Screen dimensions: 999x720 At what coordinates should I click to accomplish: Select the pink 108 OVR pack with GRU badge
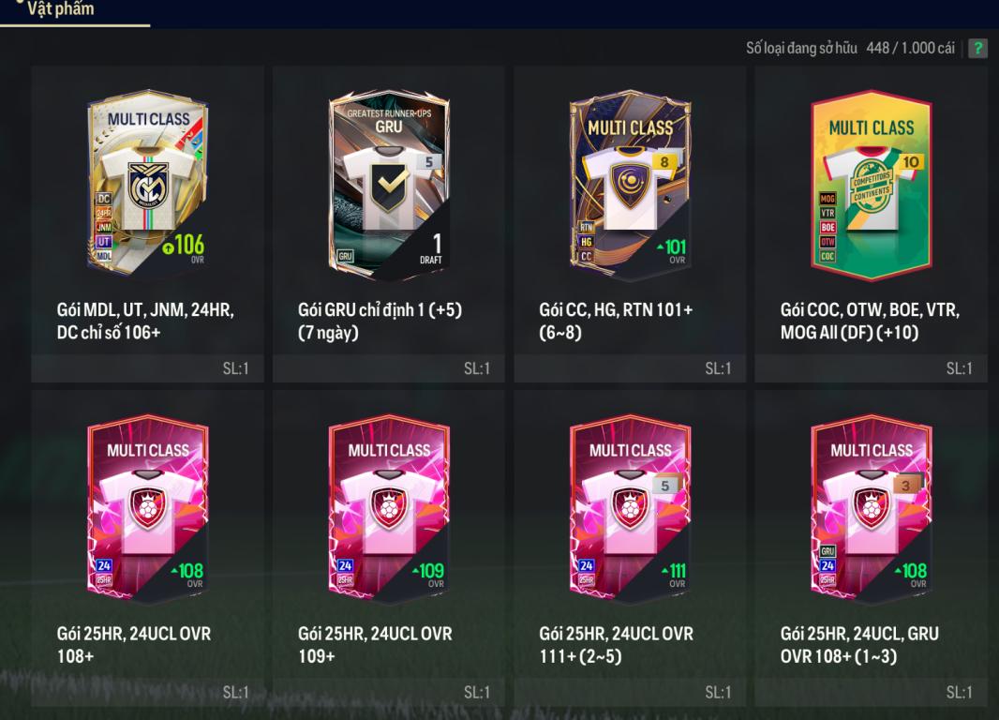pos(871,508)
